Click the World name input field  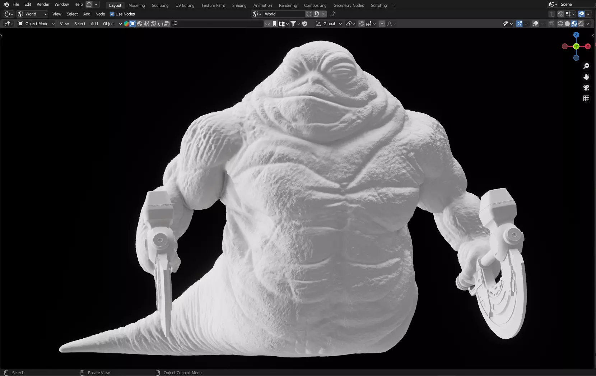point(284,14)
